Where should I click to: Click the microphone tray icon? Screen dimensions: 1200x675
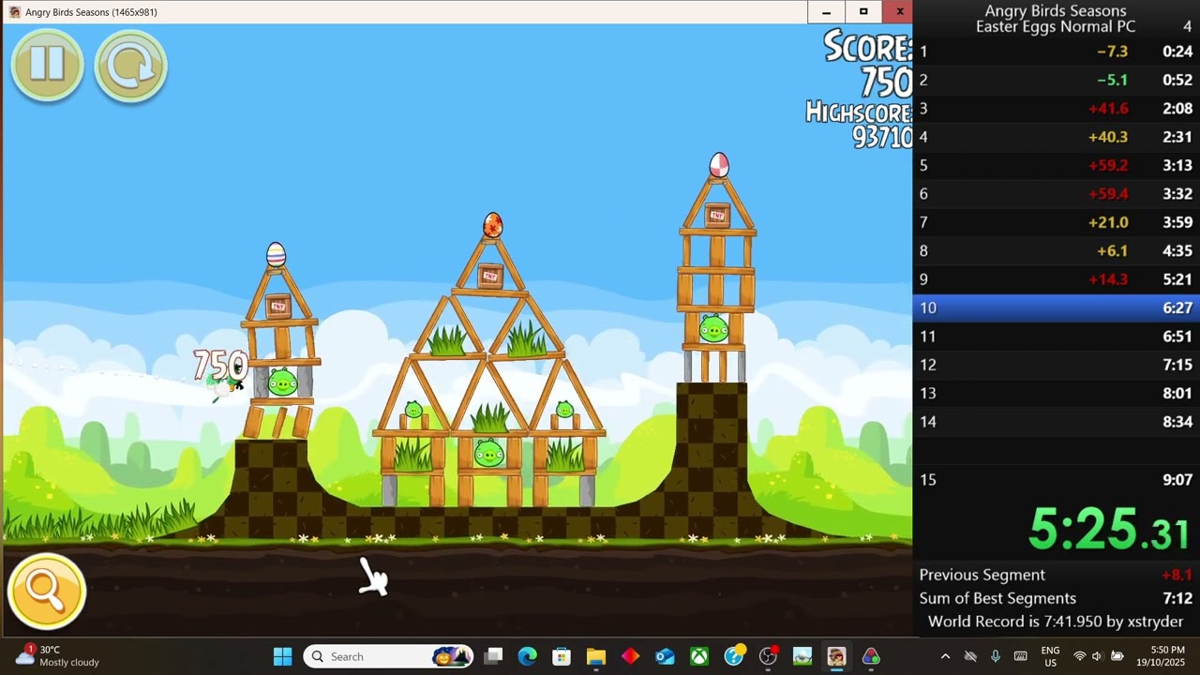tap(996, 656)
